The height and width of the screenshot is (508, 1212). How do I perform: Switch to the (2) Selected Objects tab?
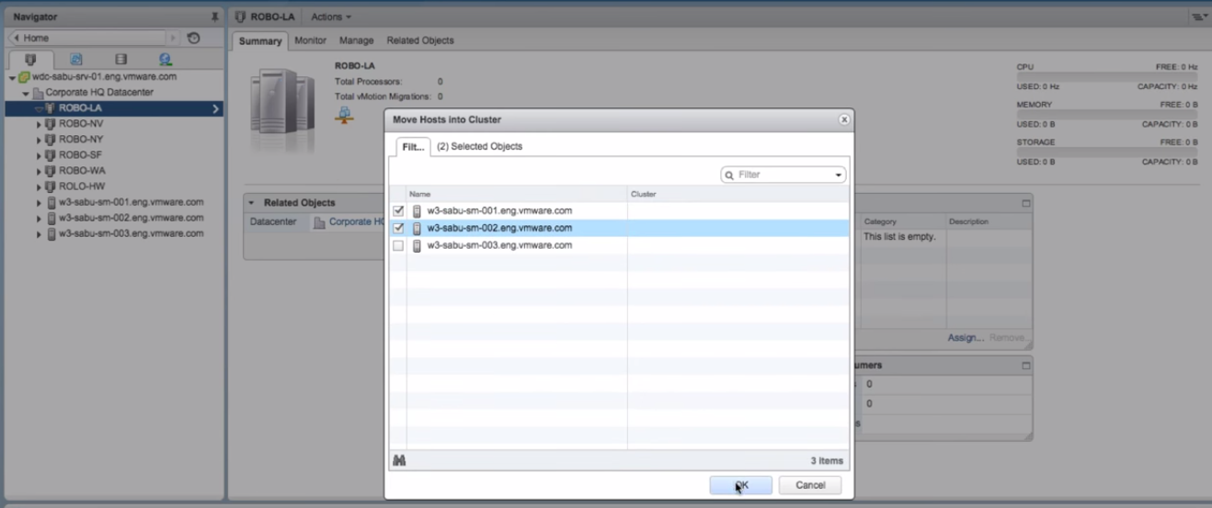pos(479,146)
